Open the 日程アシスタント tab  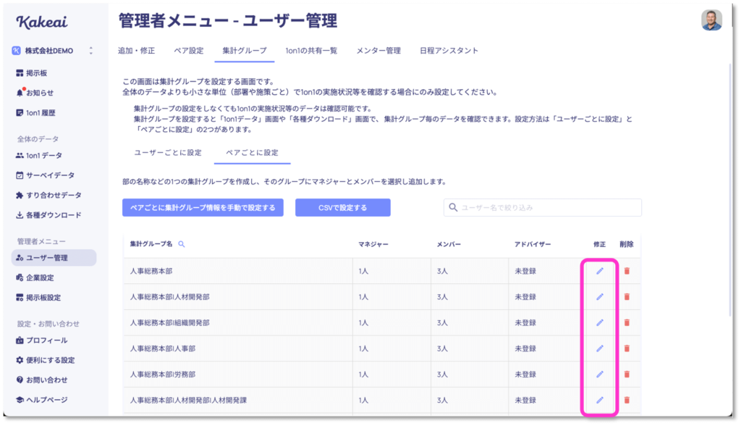449,51
